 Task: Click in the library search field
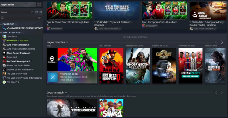20,18
